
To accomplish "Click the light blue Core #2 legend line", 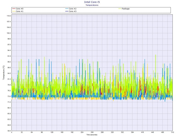I will [x=67, y=9].
